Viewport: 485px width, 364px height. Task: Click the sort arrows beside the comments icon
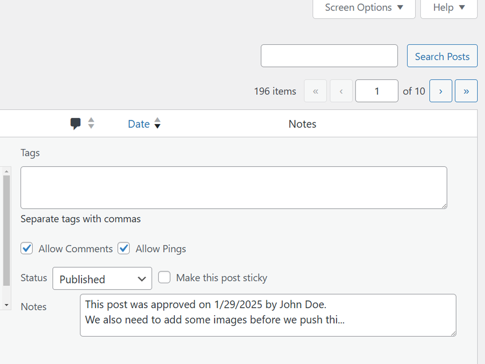click(x=91, y=123)
